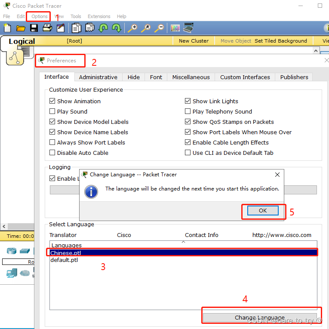Enable Always Show Port Labels

[52, 142]
